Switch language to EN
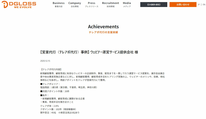Screen dimensions: 206x119 tap(204, 5)
